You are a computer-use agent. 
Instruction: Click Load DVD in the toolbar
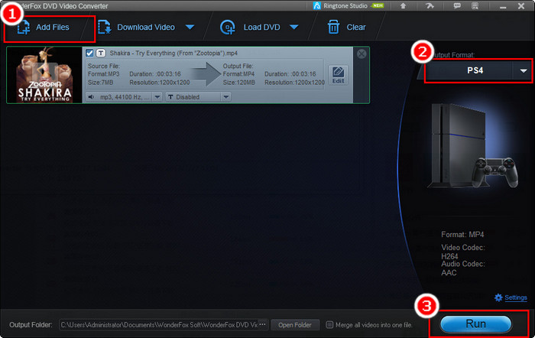tap(250, 28)
